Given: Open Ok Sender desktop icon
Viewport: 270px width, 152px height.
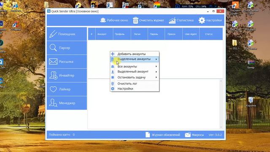Looking at the screenshot, I should (x=251, y=45).
